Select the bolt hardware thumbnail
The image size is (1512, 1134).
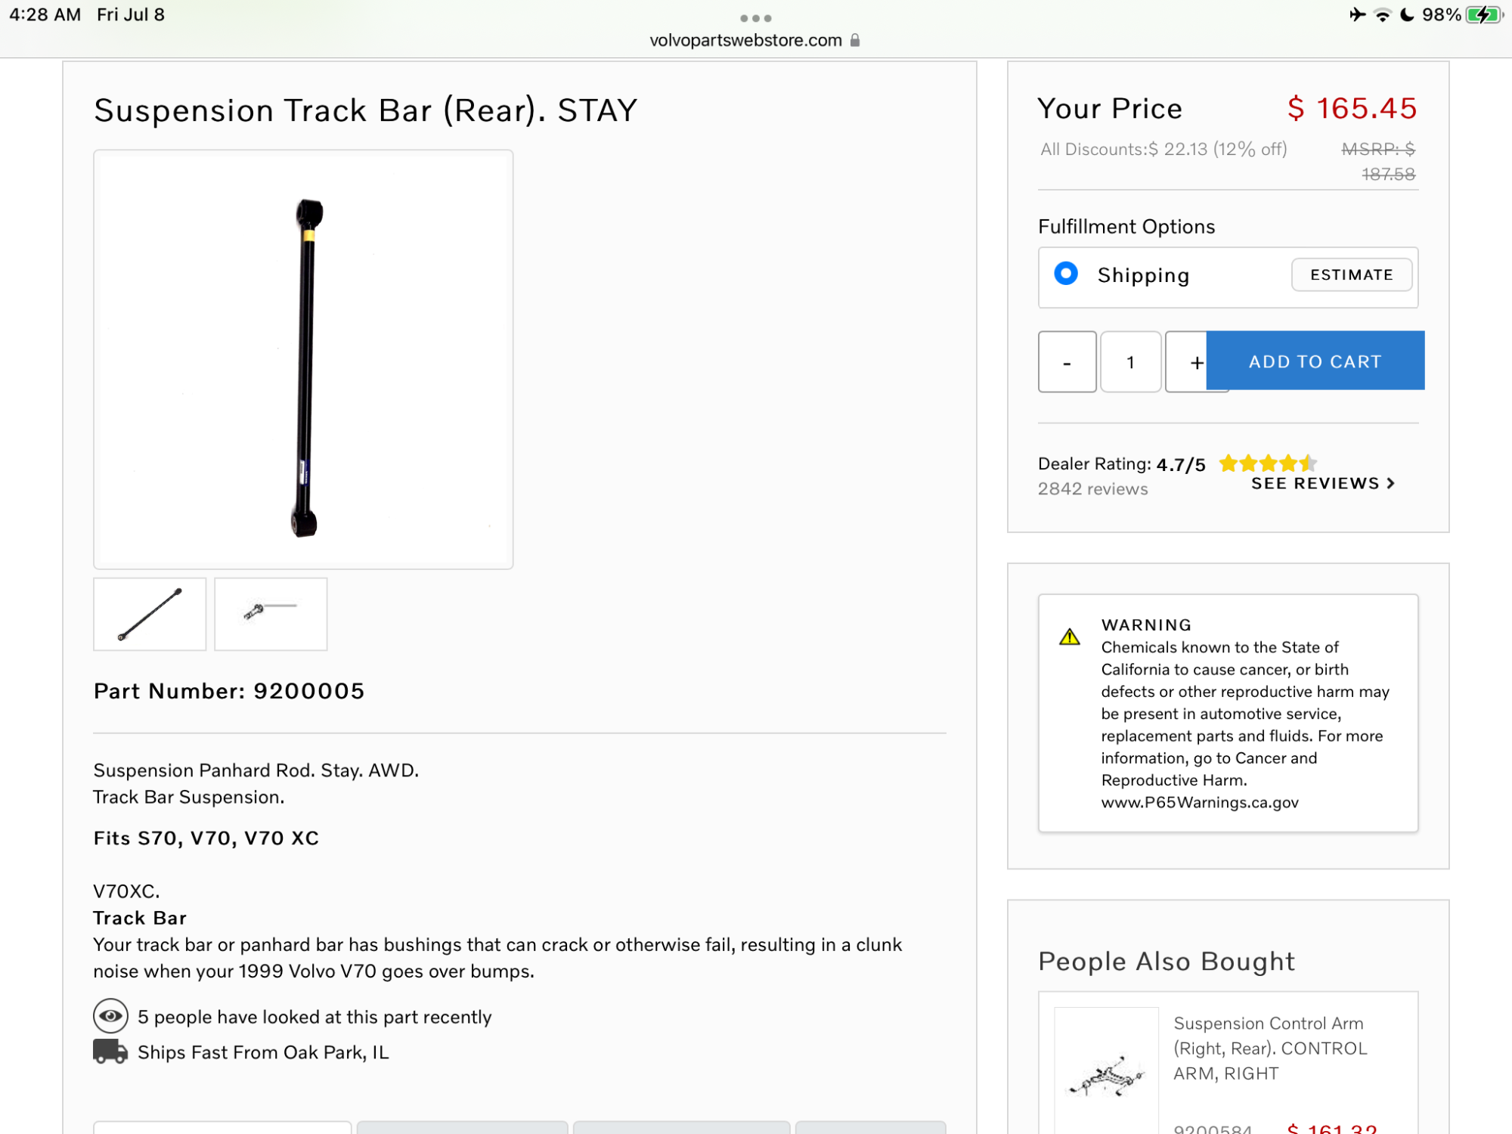pyautogui.click(x=270, y=614)
